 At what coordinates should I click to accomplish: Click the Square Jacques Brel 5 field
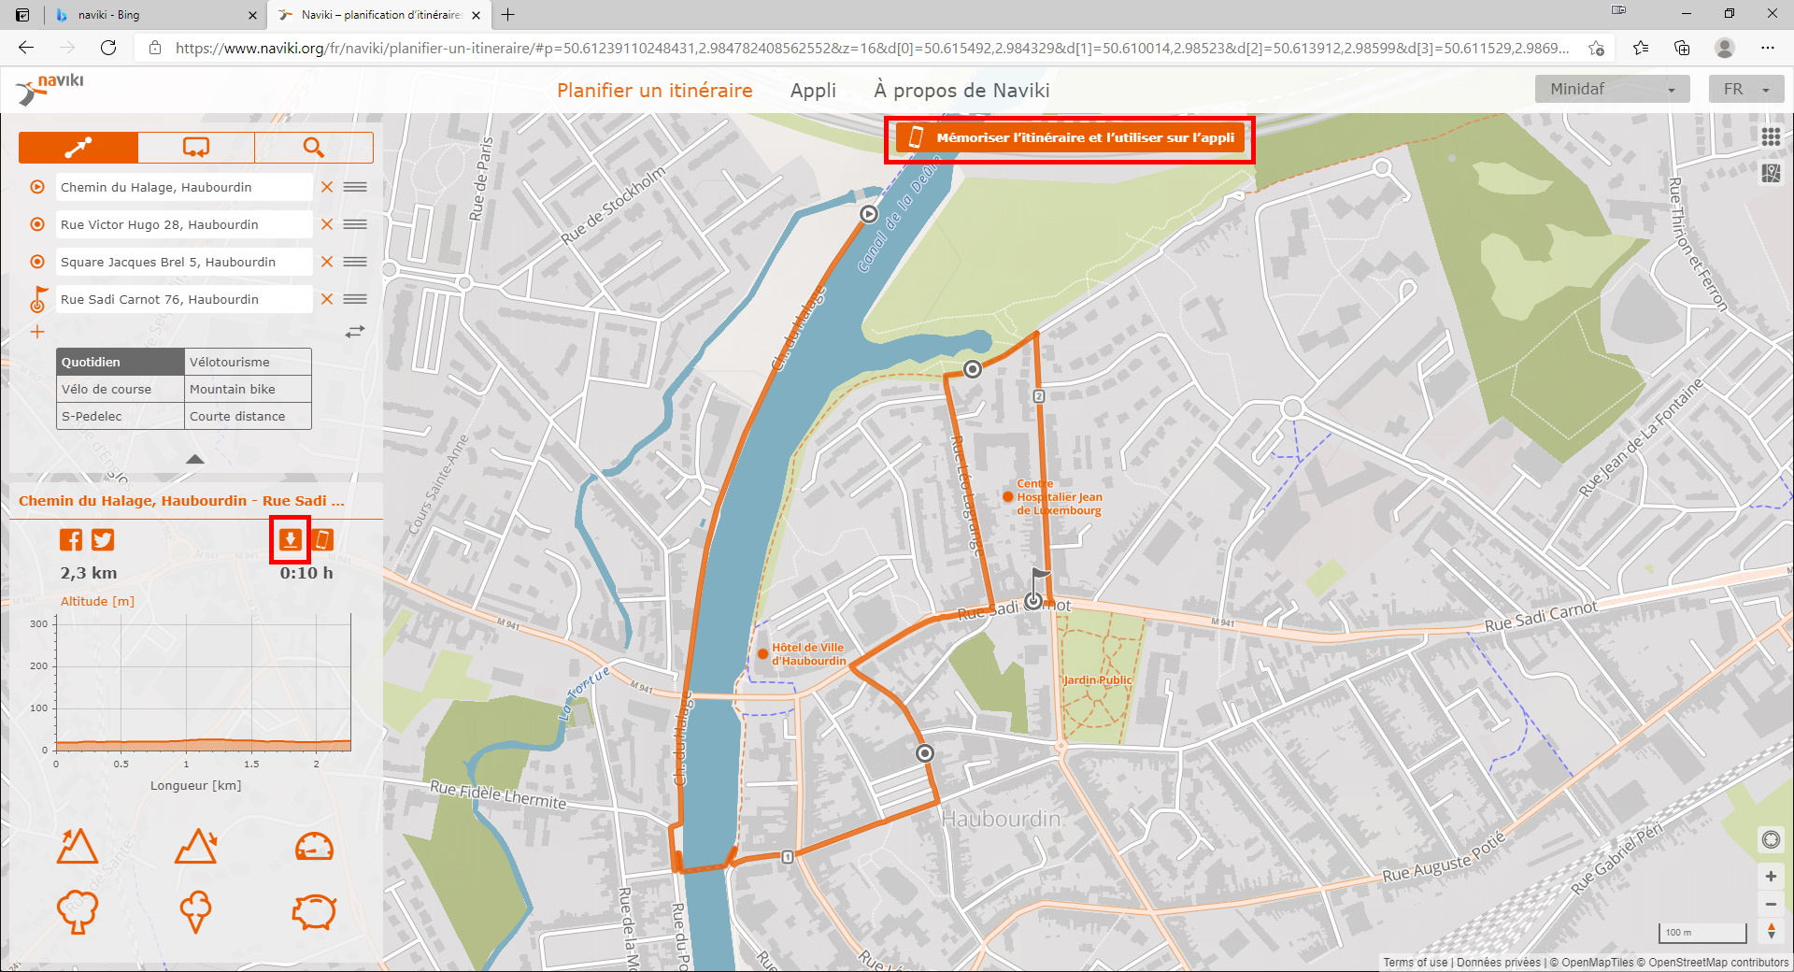tap(183, 262)
